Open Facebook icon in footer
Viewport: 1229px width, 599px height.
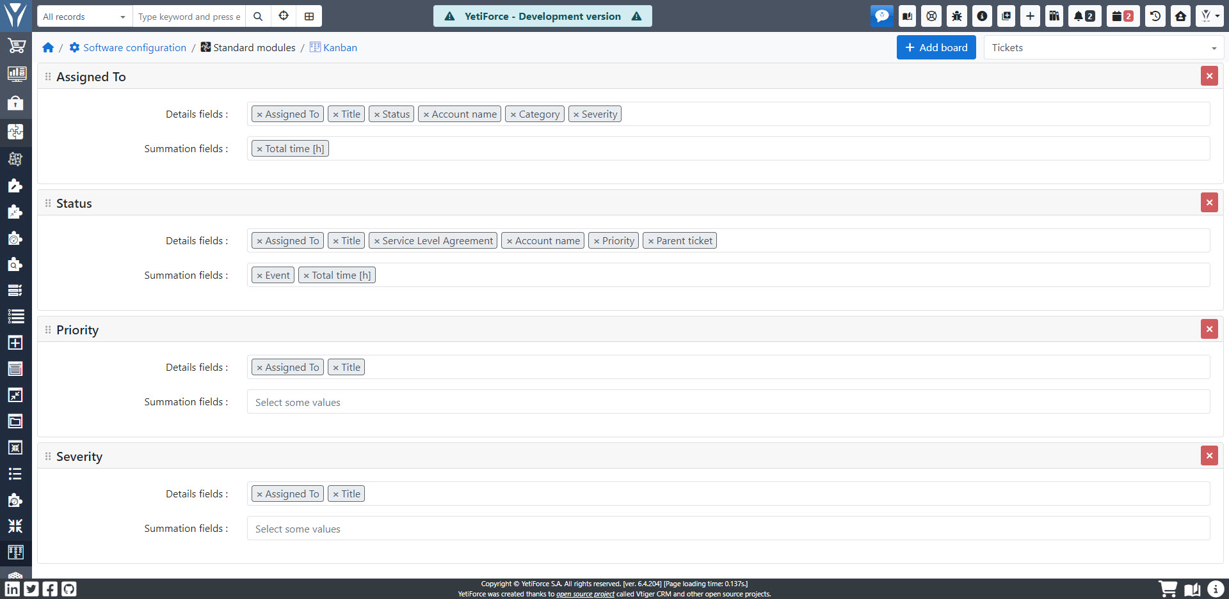click(50, 589)
